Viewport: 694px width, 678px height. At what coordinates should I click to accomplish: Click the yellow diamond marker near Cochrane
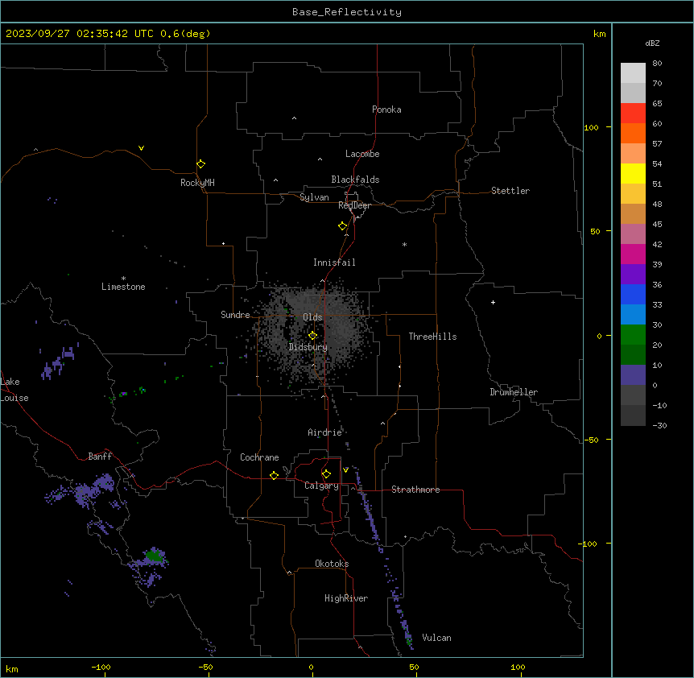point(274,475)
